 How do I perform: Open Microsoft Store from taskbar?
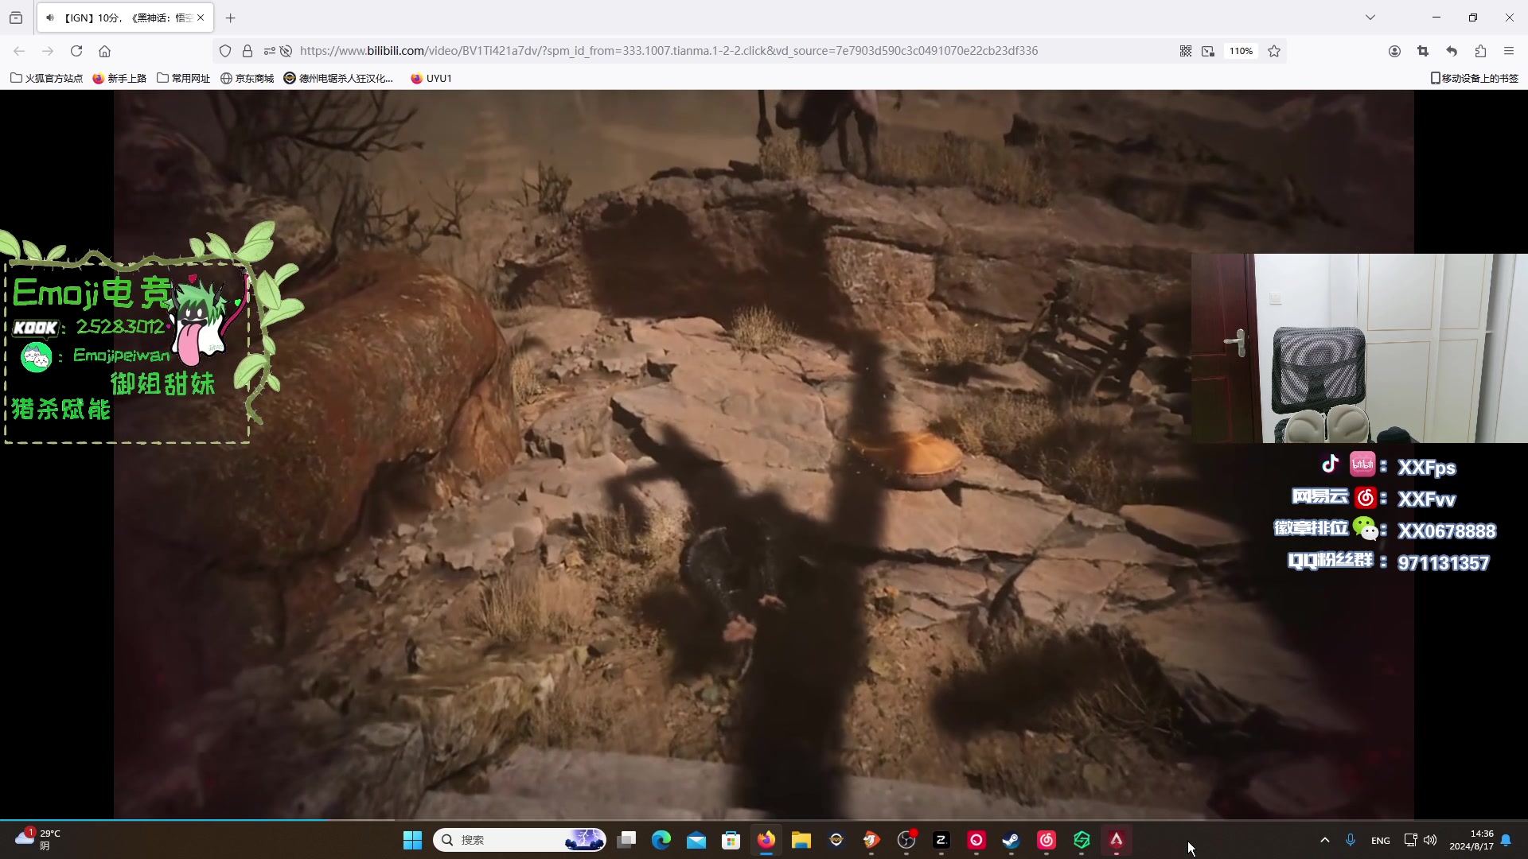click(731, 840)
